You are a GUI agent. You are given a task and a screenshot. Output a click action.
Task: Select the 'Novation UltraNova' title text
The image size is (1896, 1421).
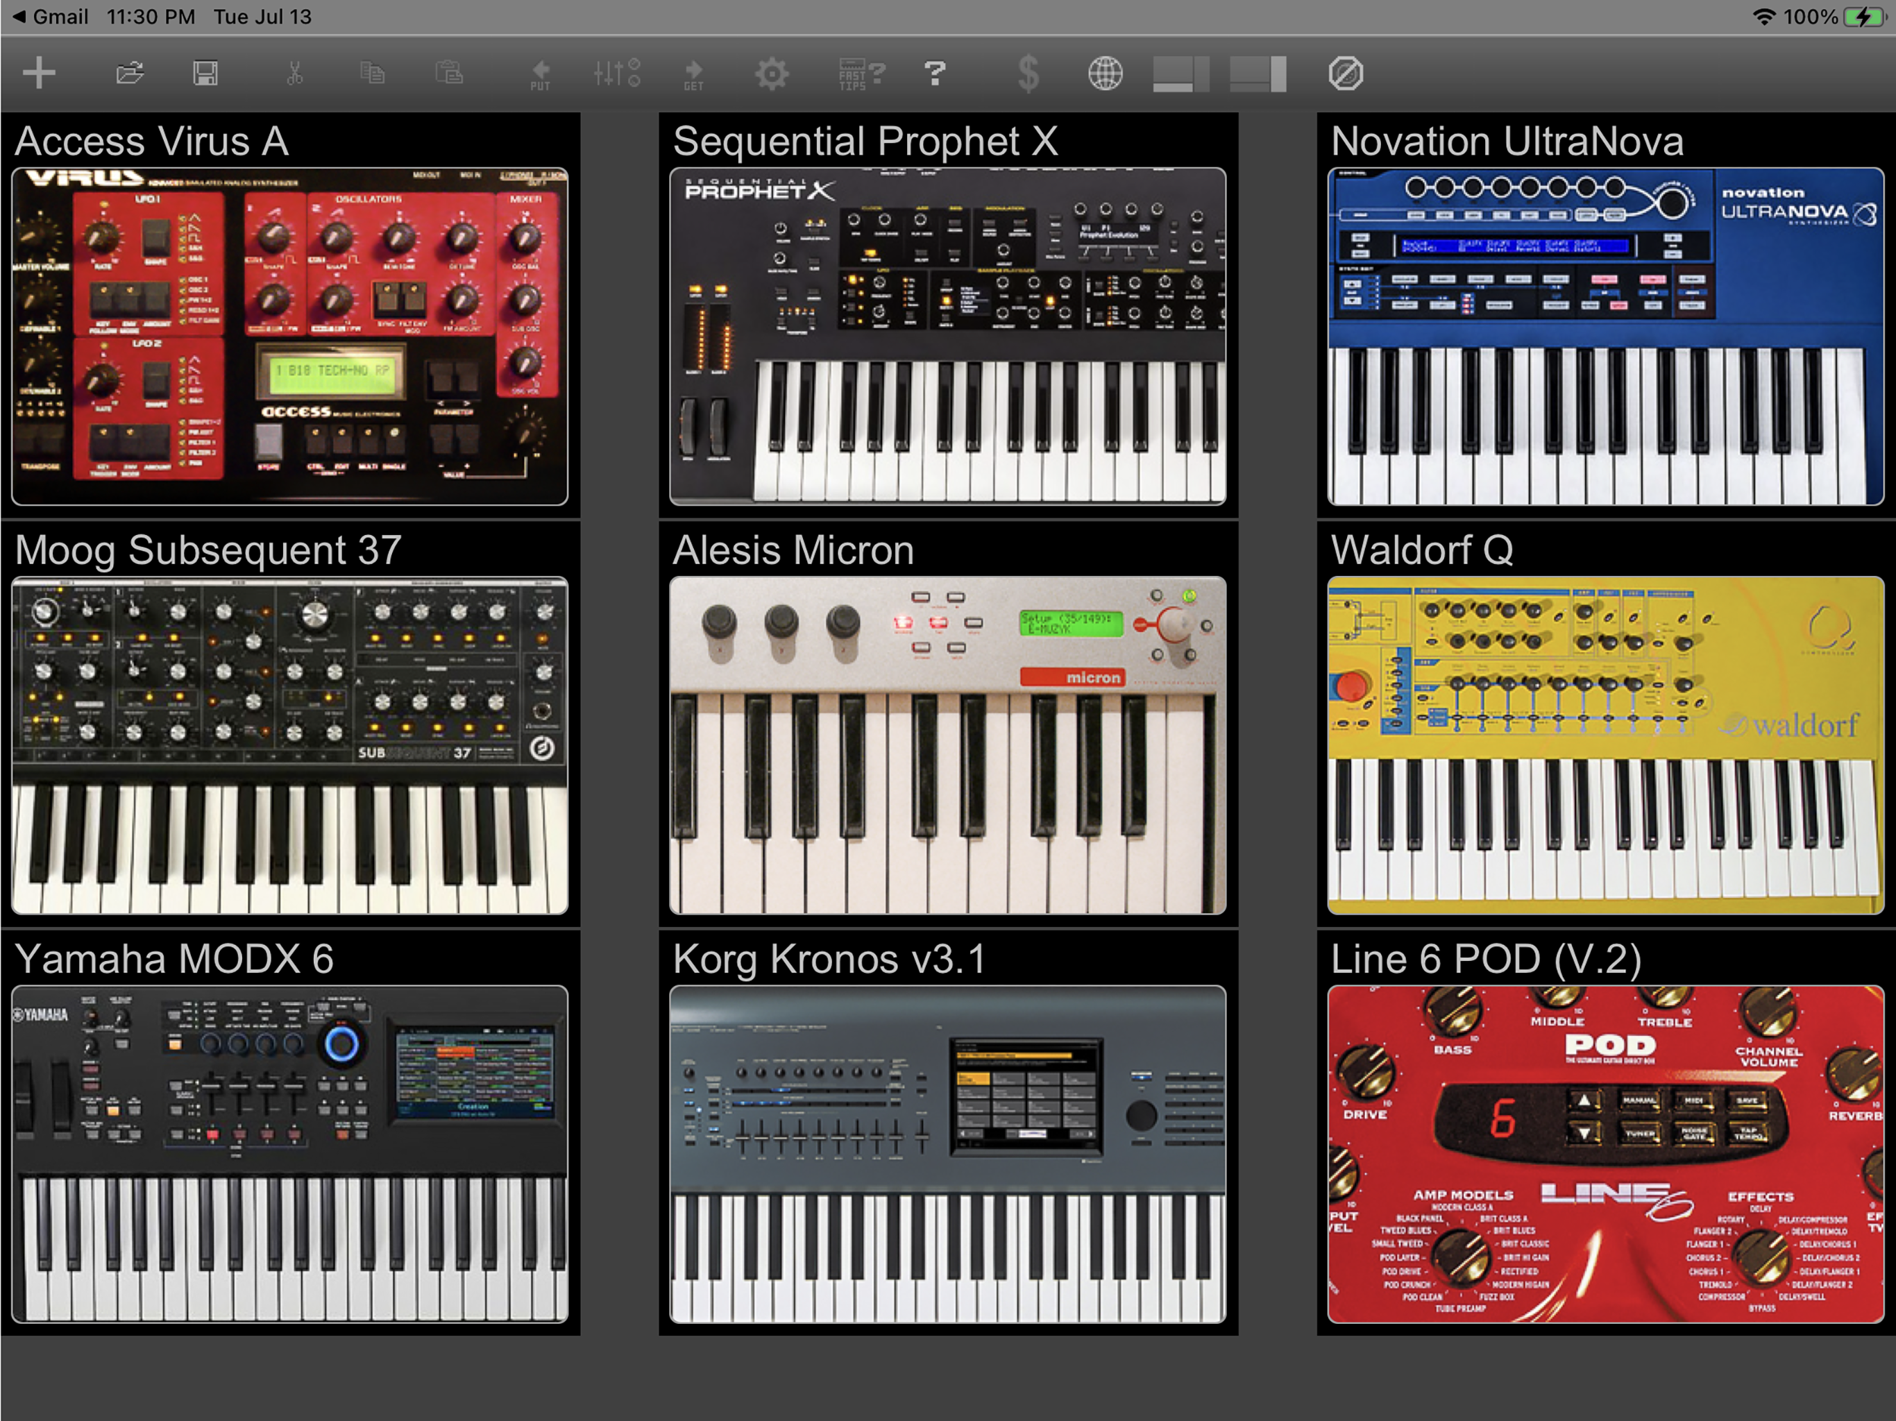click(x=1508, y=142)
